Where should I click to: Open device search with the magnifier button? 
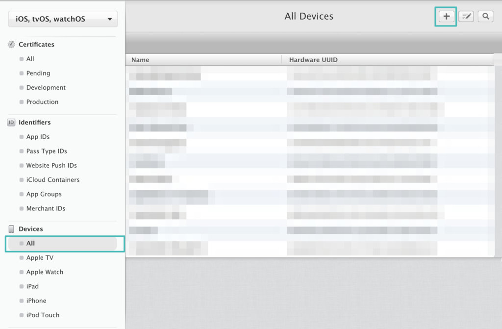click(485, 16)
